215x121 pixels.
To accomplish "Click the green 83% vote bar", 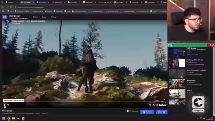I will (187, 45).
